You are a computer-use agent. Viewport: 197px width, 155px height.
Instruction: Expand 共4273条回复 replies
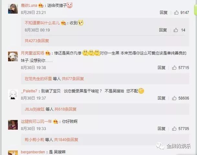click(37, 41)
